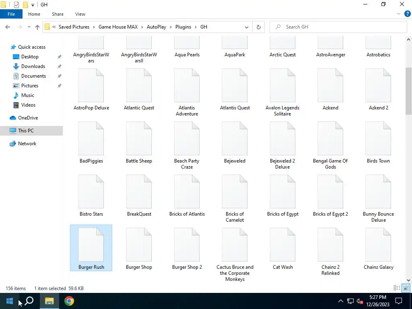The width and height of the screenshot is (412, 309).
Task: Open OneDrive in navigation pane
Action: 28,118
